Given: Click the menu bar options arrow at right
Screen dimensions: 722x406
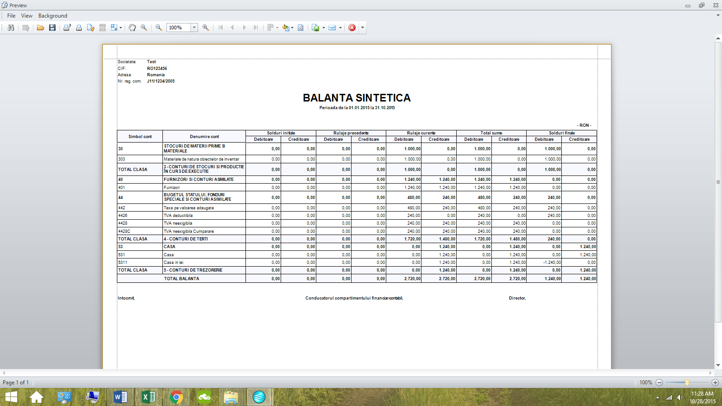Looking at the screenshot, I should click(718, 15).
